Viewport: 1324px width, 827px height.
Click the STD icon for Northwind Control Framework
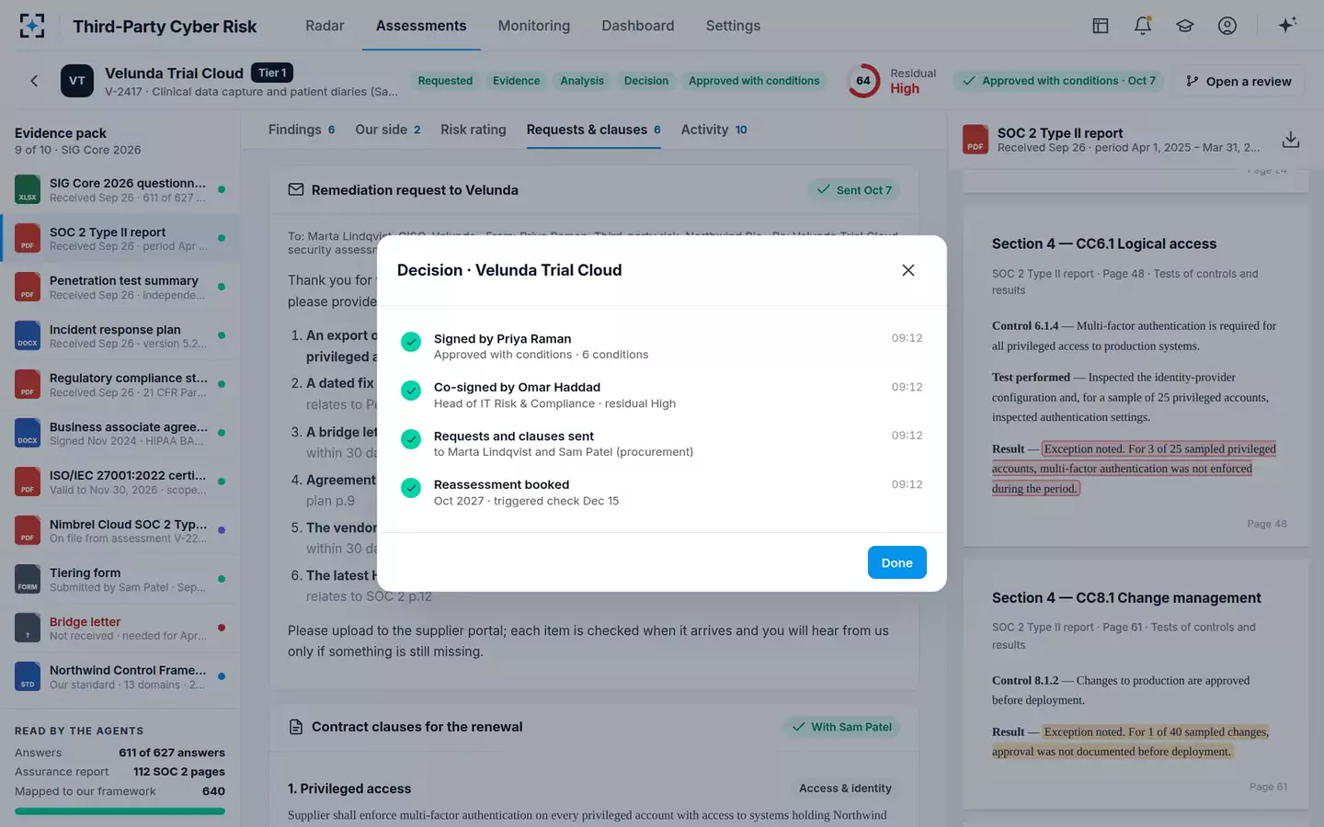(x=28, y=676)
